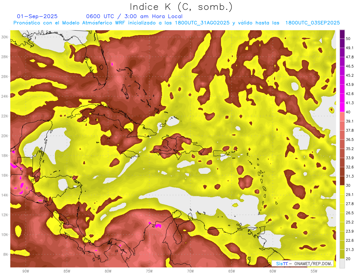Click the time '0600 UTC / 3:00 am Hora Local'
Viewport: 356px width, 275px height.
click(x=134, y=16)
